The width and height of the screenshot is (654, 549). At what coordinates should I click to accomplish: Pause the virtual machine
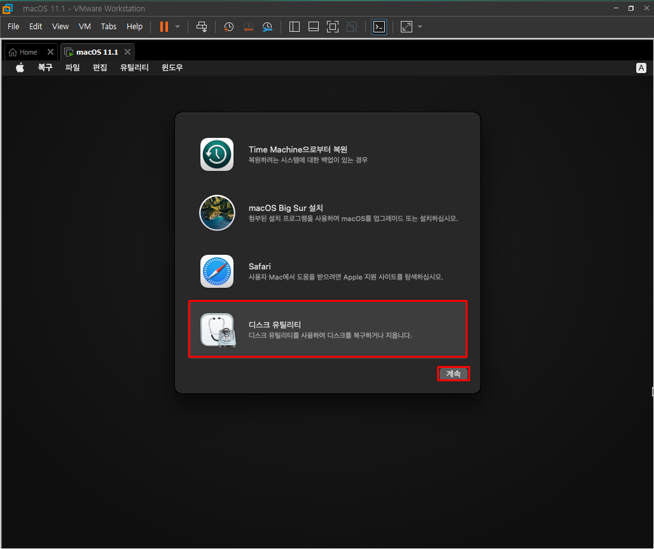(x=164, y=27)
